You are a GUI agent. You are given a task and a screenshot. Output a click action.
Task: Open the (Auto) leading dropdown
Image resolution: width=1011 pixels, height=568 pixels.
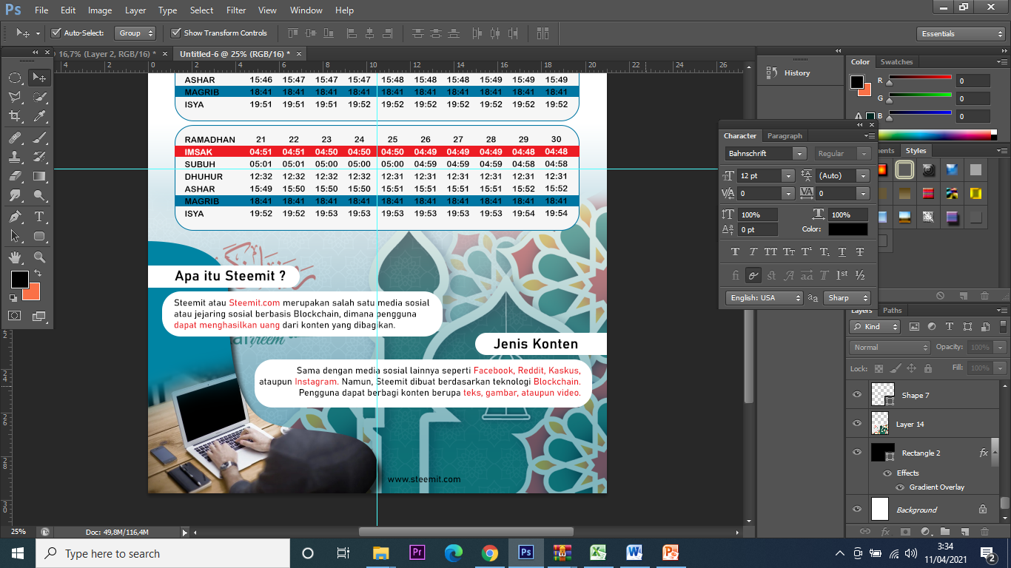pos(863,176)
